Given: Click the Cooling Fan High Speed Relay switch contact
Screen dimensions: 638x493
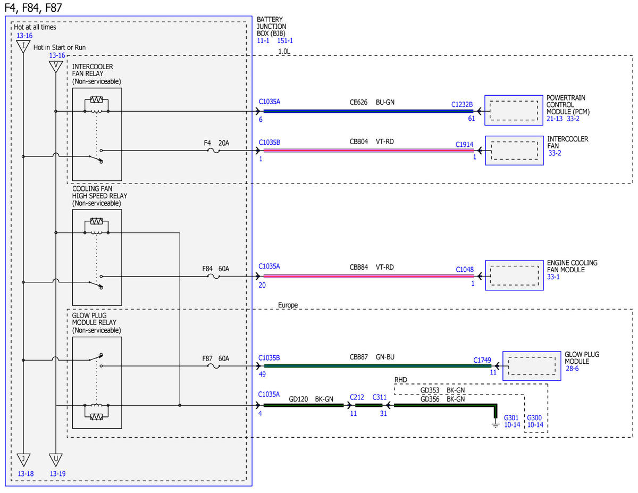Looking at the screenshot, I should [x=96, y=282].
